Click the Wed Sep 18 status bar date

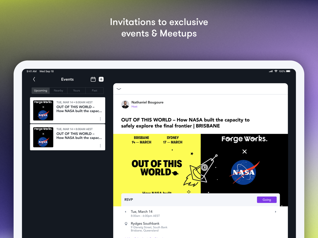pyautogui.click(x=46, y=71)
